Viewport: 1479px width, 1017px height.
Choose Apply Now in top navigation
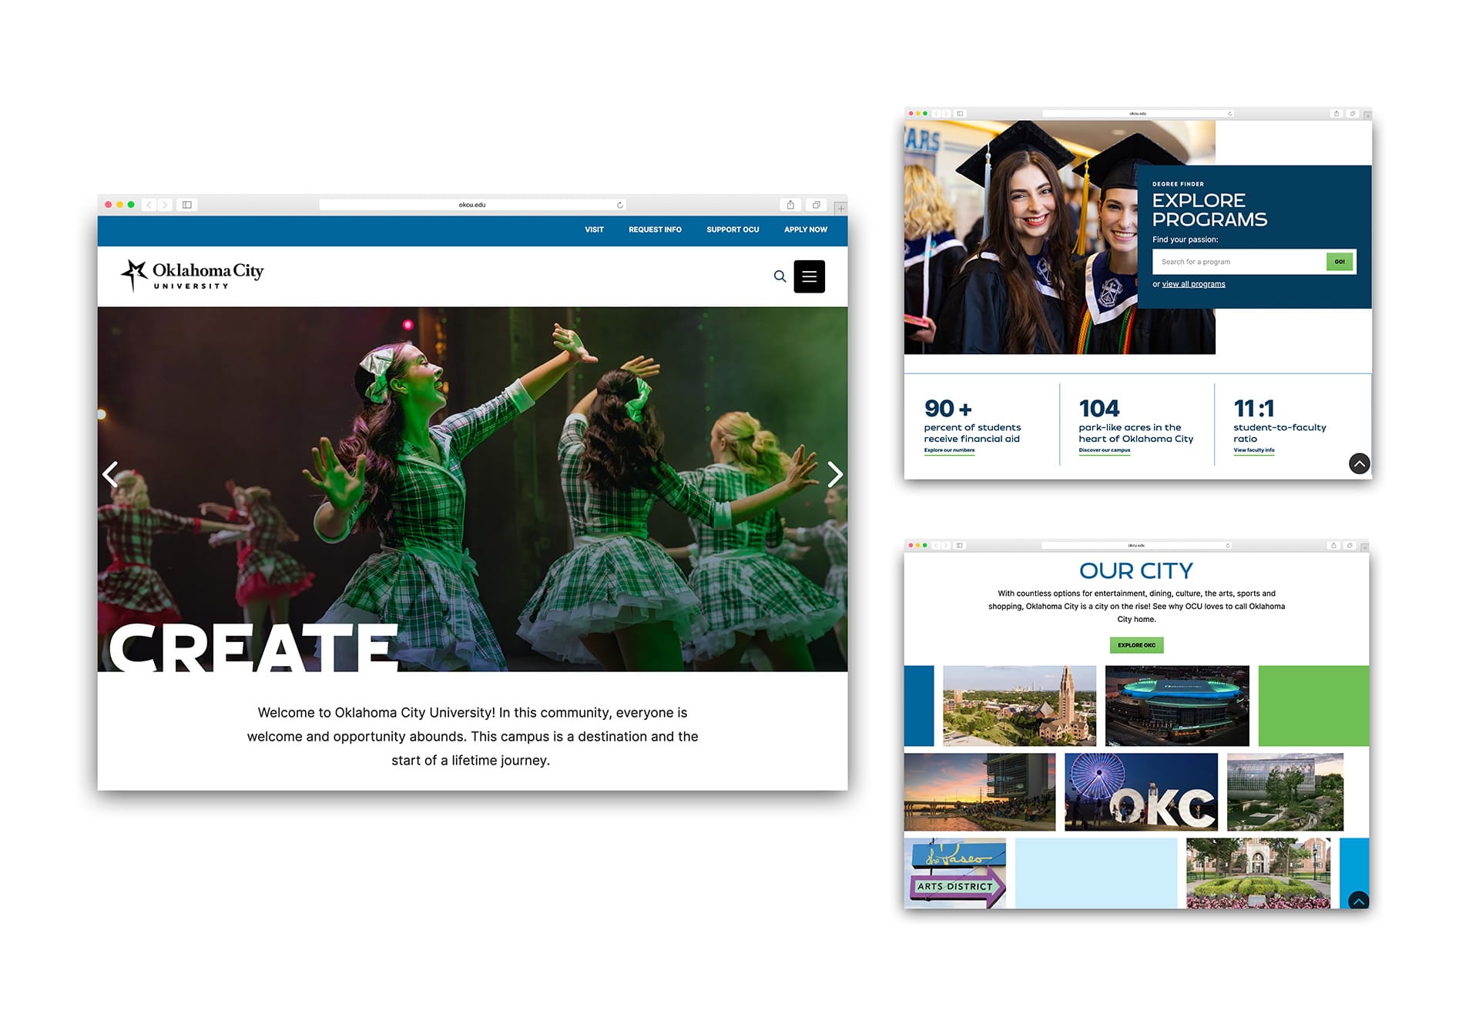(806, 229)
